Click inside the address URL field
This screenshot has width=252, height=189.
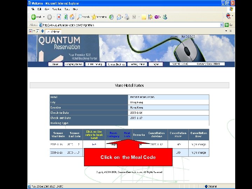[131, 25]
